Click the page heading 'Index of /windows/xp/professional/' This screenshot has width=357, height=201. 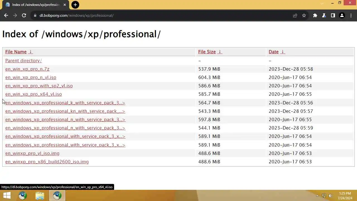(81, 34)
